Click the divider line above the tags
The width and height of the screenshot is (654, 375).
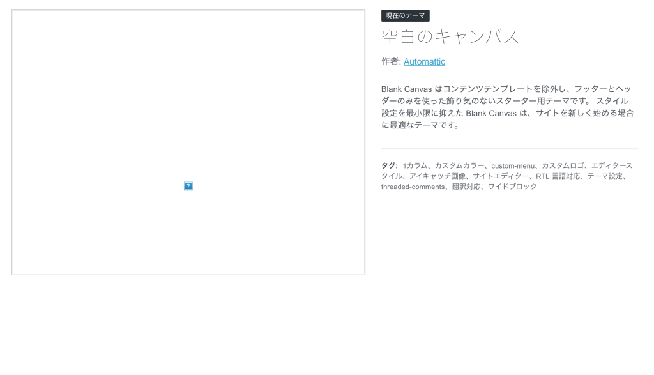point(509,149)
